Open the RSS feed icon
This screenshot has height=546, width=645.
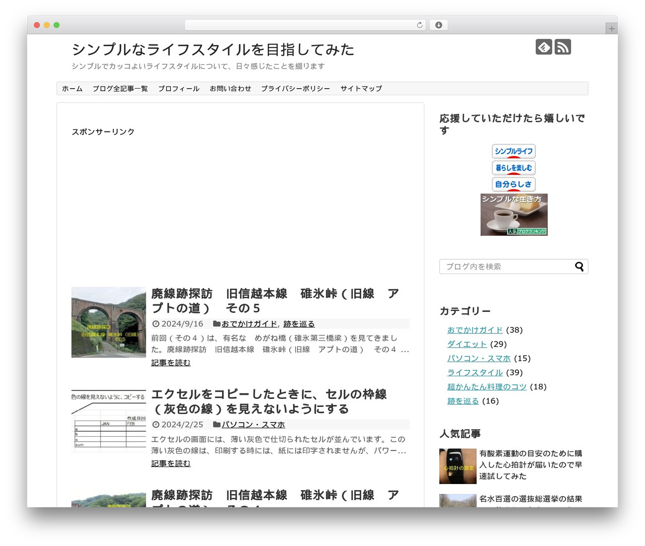coord(563,47)
